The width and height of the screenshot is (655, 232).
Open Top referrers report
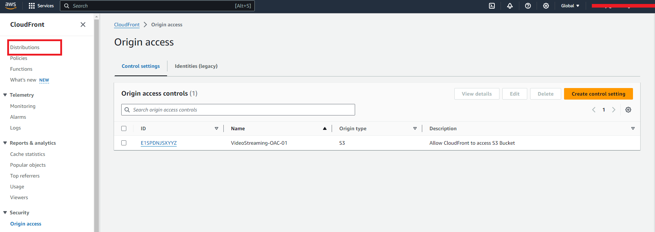pos(25,176)
